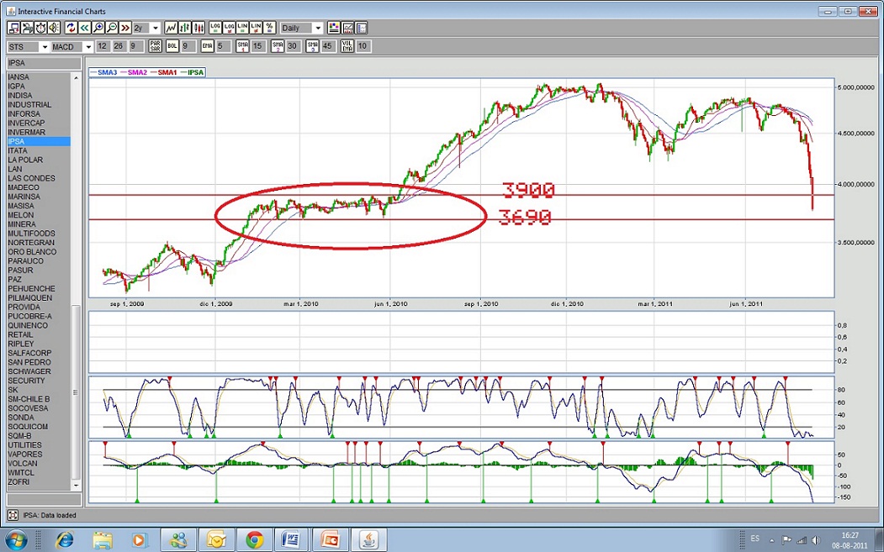Select LAN in the stock list
This screenshot has width=884, height=552.
[39, 169]
